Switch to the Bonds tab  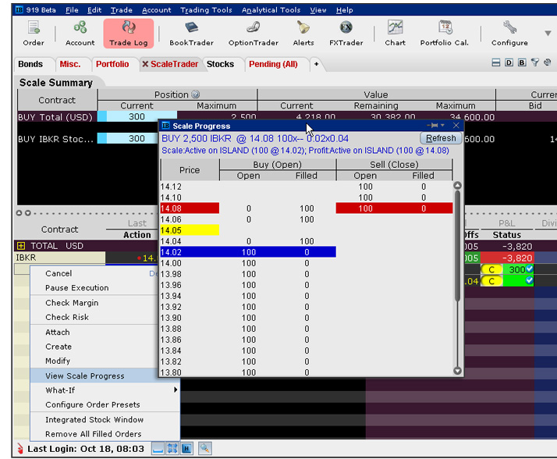pos(30,64)
